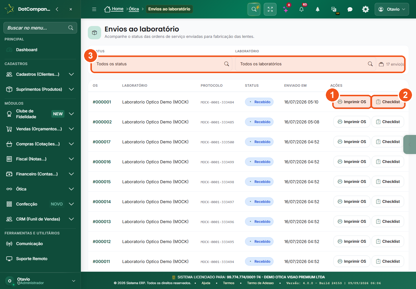The height and width of the screenshot is (289, 416).
Task: Open the AI sparkle assistant icon
Action: click(286, 10)
